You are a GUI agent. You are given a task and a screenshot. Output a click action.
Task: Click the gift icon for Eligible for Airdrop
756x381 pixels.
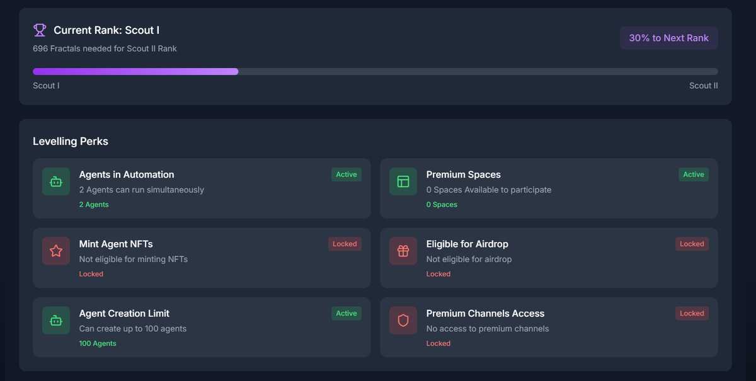coord(403,251)
